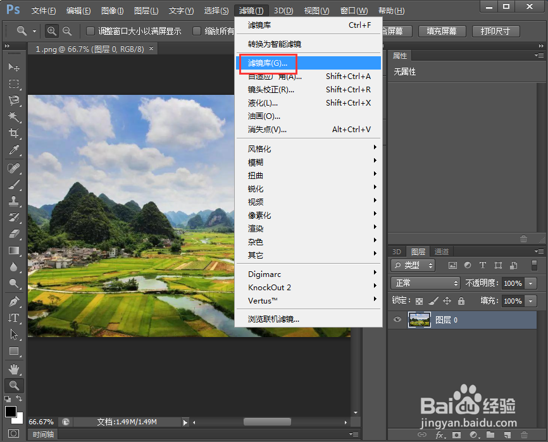Screen dimensions: 548x442
Task: Add a layer mask
Action: (456, 434)
